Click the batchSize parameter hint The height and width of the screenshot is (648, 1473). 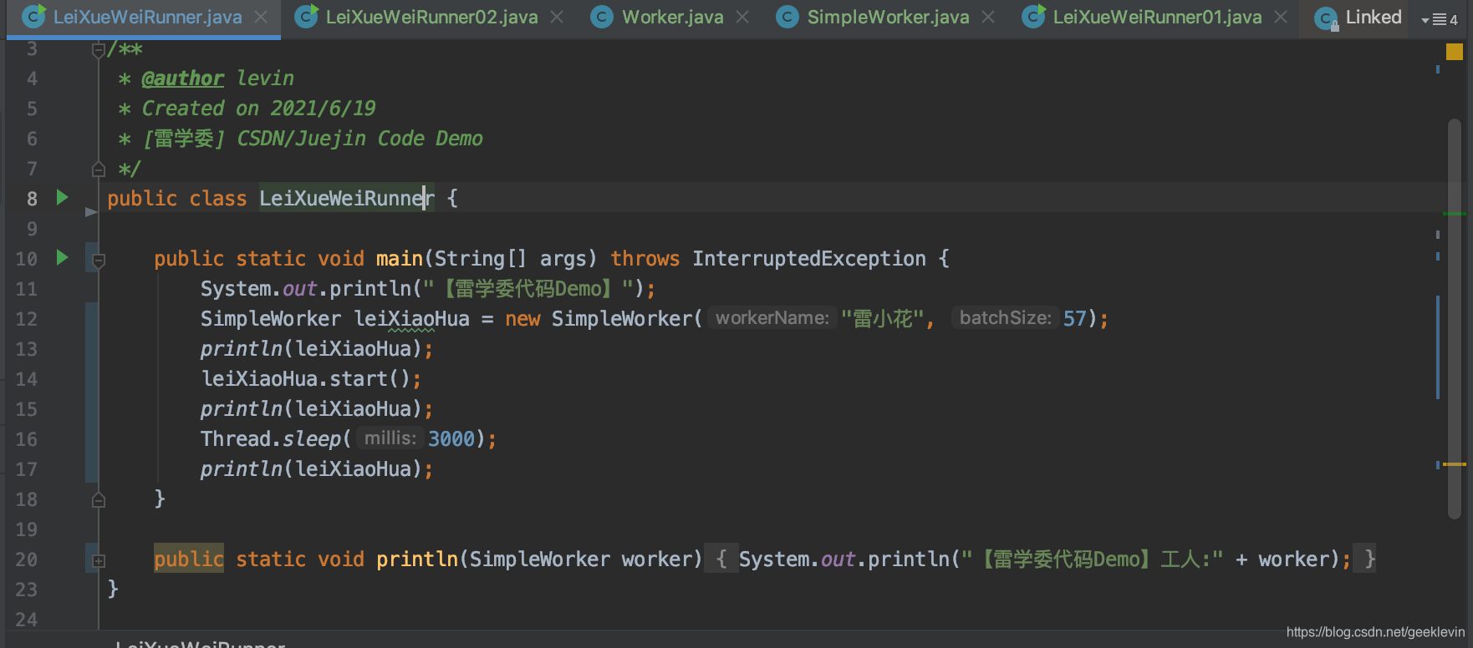point(1006,318)
